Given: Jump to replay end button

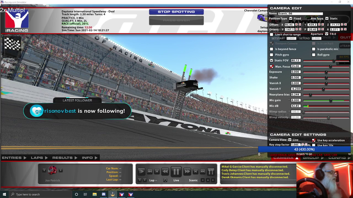Looking at the screenshot, I should click(x=202, y=172).
